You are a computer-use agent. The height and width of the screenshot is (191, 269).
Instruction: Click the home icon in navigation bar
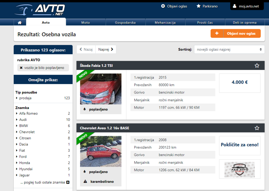20,22
